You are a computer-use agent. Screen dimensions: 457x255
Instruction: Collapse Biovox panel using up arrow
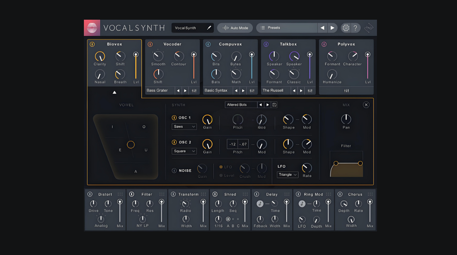pyautogui.click(x=114, y=92)
